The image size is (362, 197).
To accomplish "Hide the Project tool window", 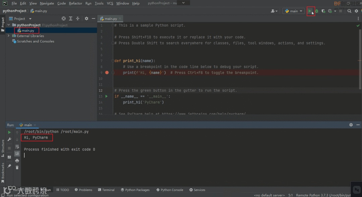I will tap(93, 19).
